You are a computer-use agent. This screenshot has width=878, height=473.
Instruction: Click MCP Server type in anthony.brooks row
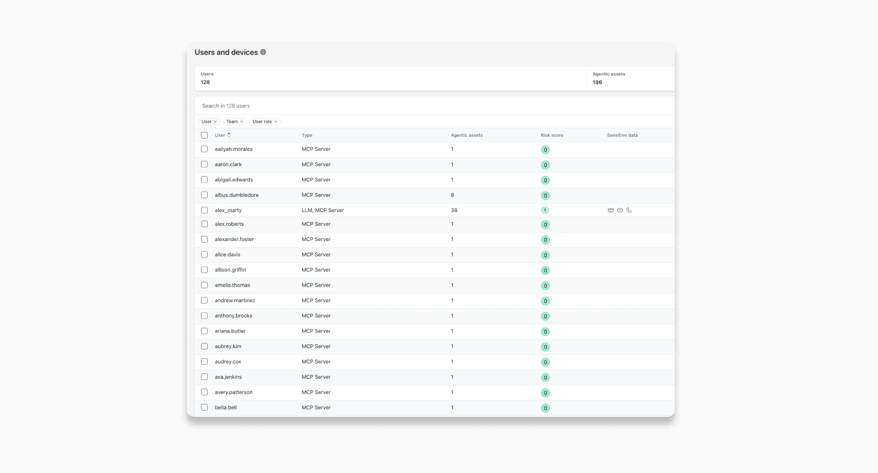pos(316,316)
